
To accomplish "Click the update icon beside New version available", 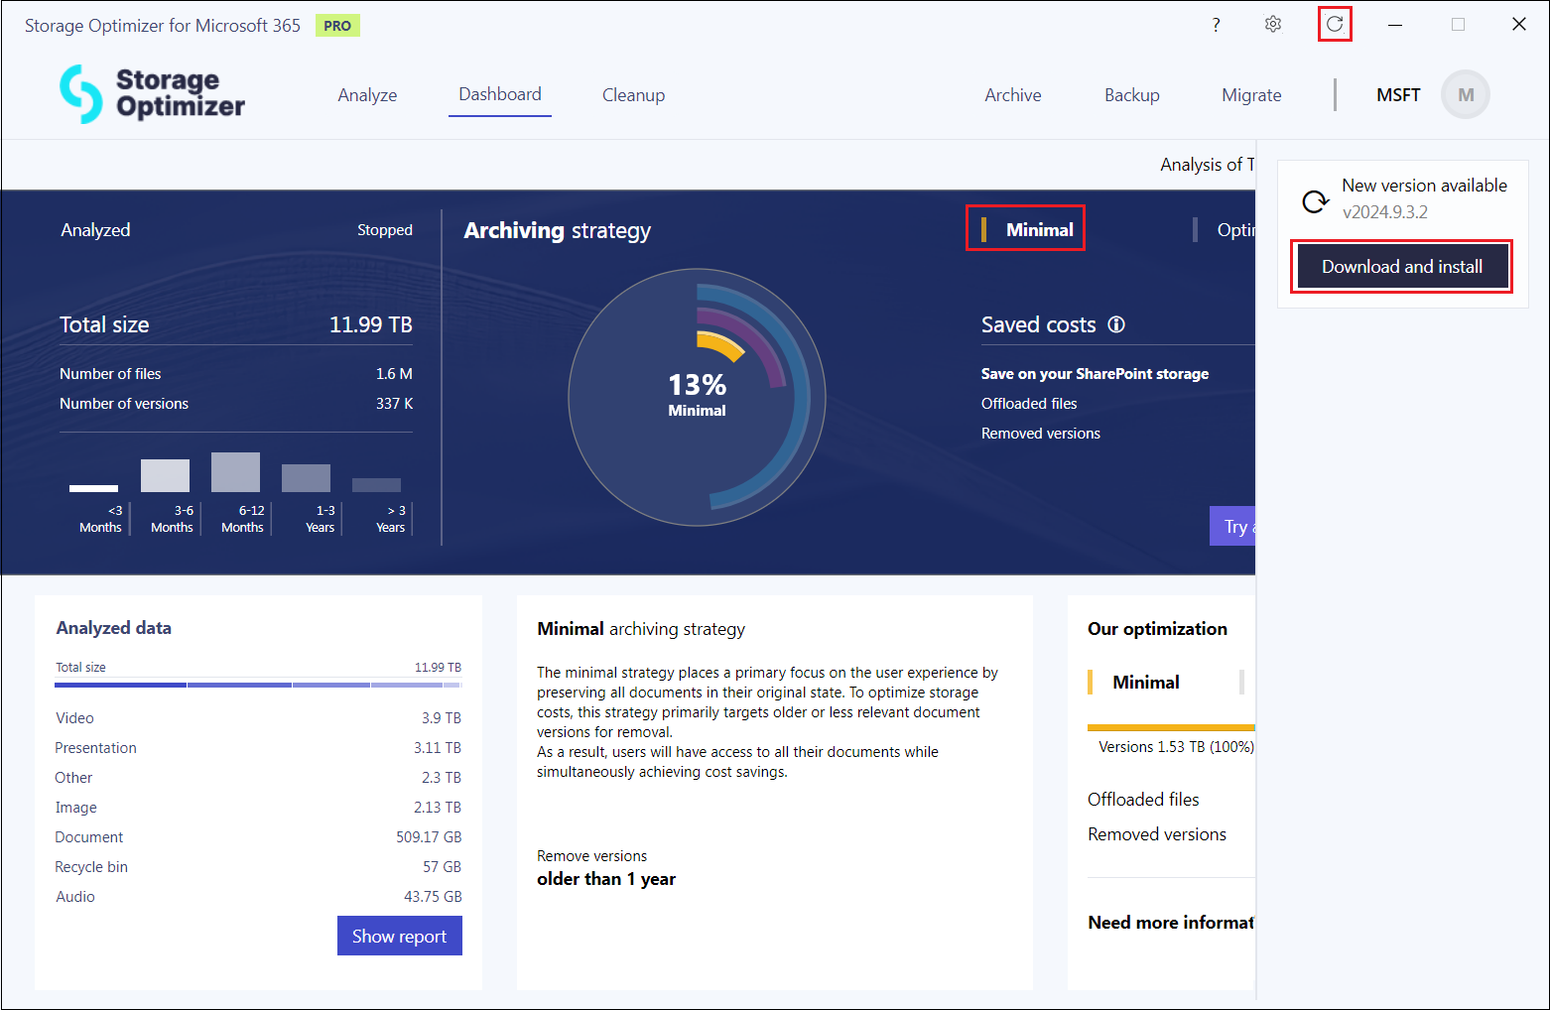I will coord(1315,201).
